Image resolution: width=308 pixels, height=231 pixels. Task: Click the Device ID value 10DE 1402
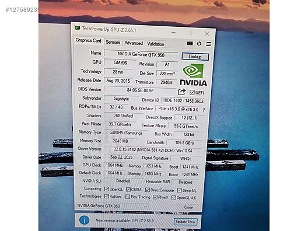coord(183,100)
